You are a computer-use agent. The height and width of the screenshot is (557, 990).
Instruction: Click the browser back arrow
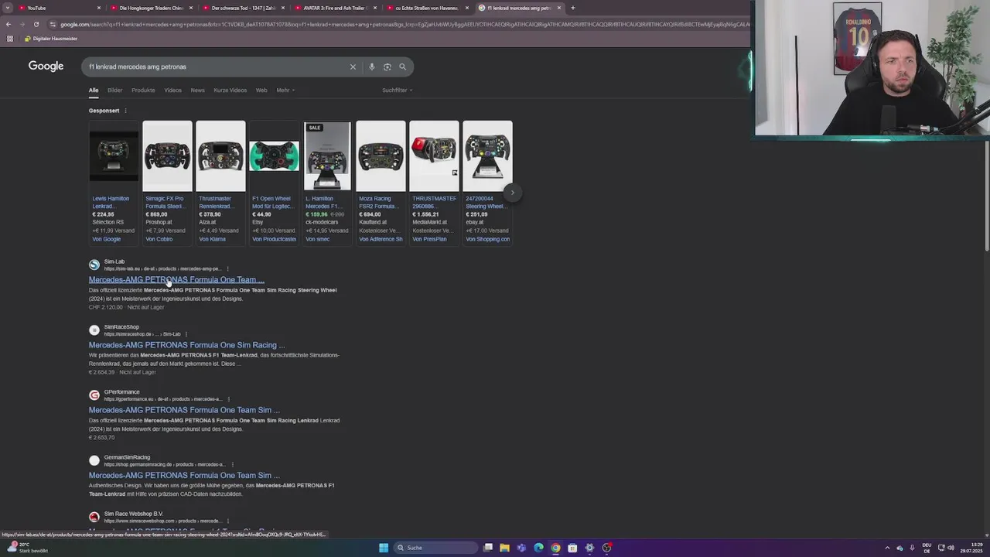point(9,24)
